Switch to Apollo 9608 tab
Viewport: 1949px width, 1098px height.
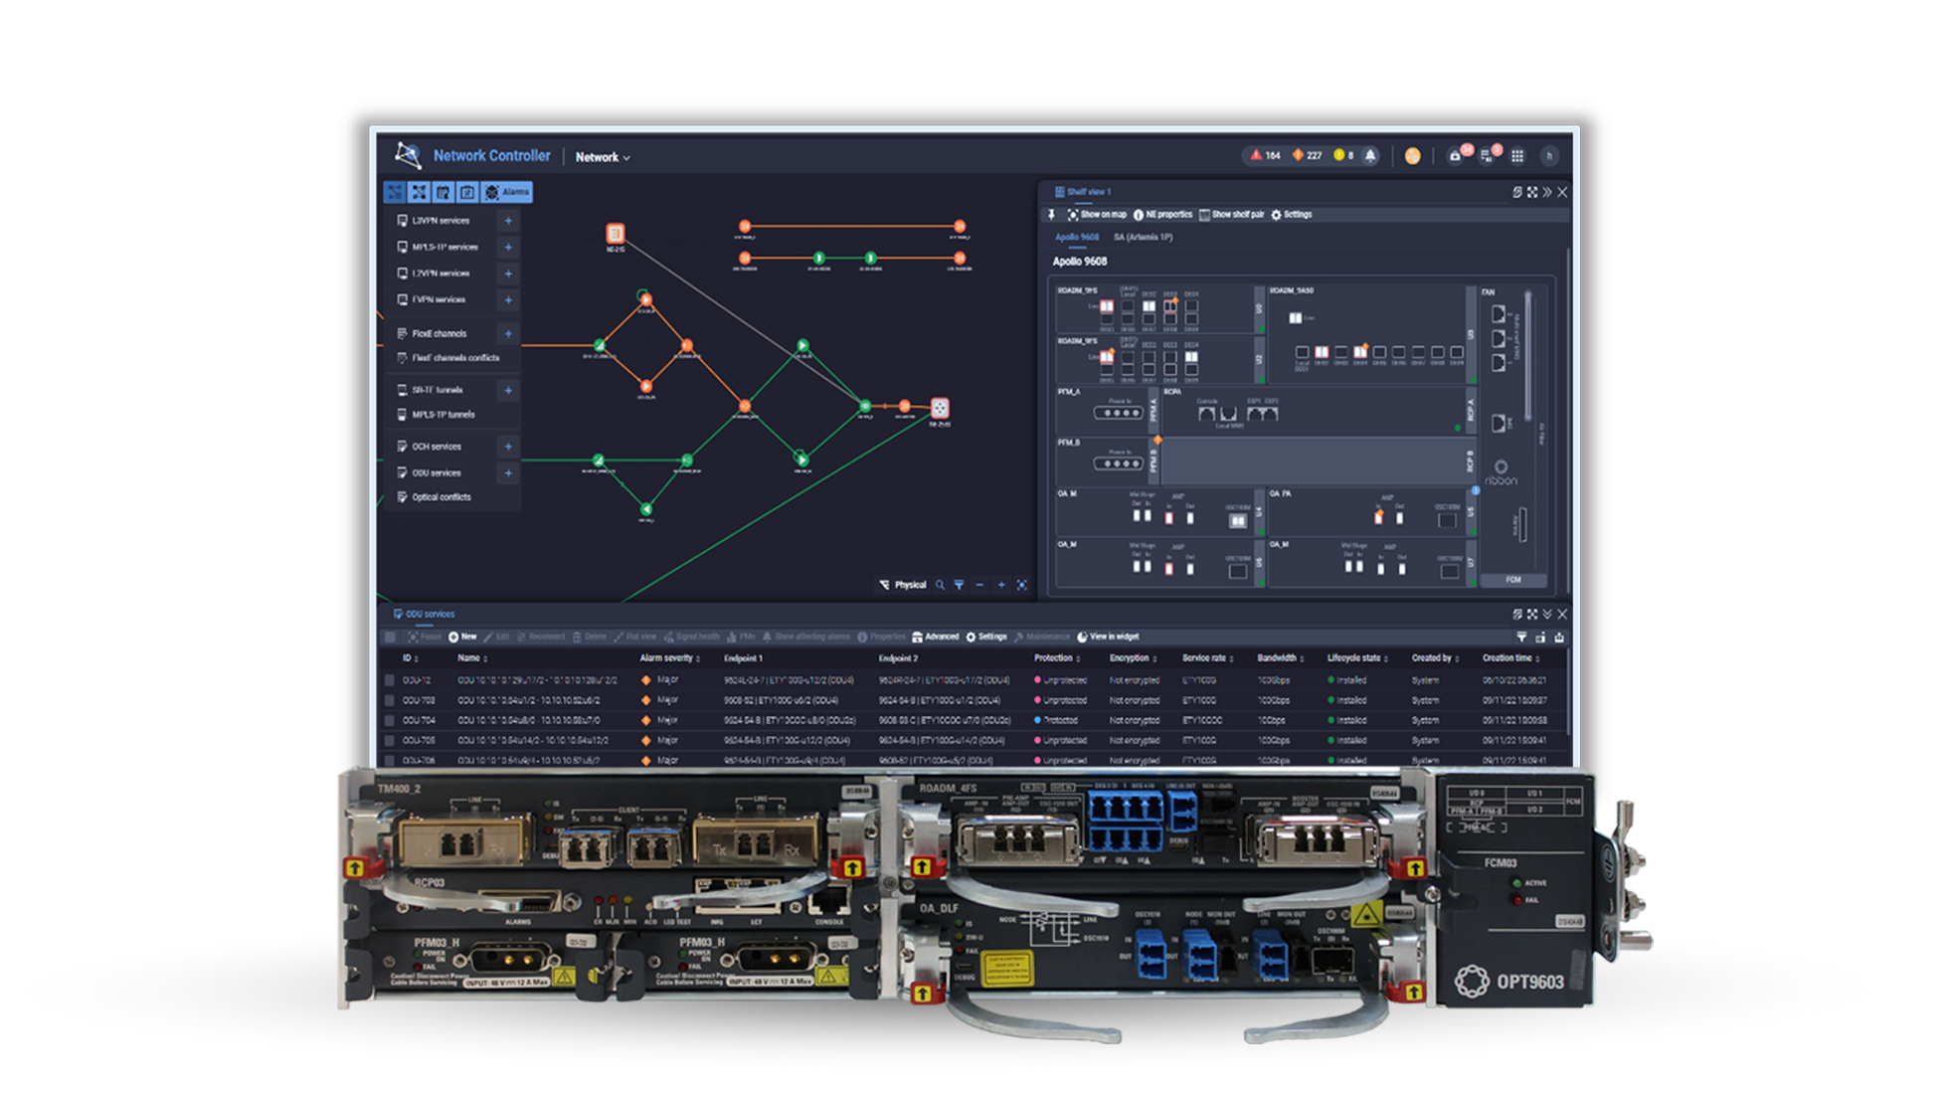click(1077, 238)
